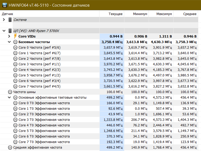The width and height of the screenshot is (201, 151).
Task: Collapse Основные эффективные тактовые частоты subgroup
Action: point(9,98)
